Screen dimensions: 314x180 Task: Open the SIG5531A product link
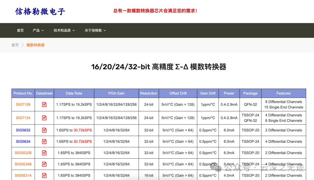pyautogui.click(x=23, y=175)
